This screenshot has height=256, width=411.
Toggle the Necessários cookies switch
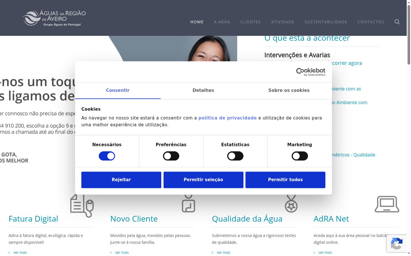107,156
